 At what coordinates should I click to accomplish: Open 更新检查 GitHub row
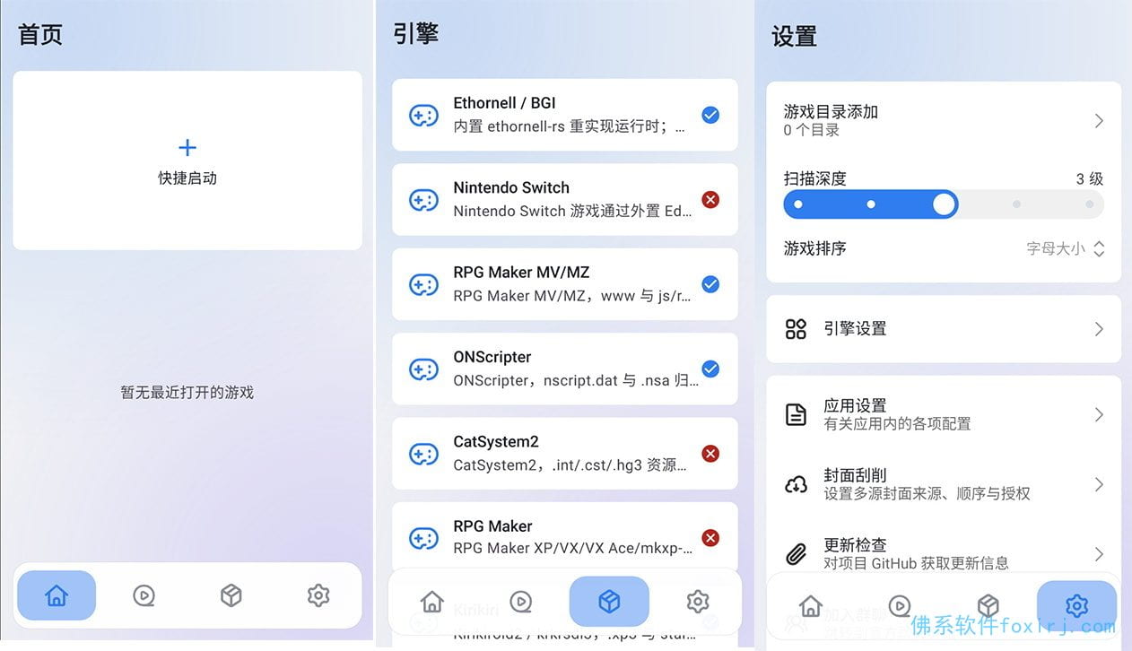coord(944,554)
